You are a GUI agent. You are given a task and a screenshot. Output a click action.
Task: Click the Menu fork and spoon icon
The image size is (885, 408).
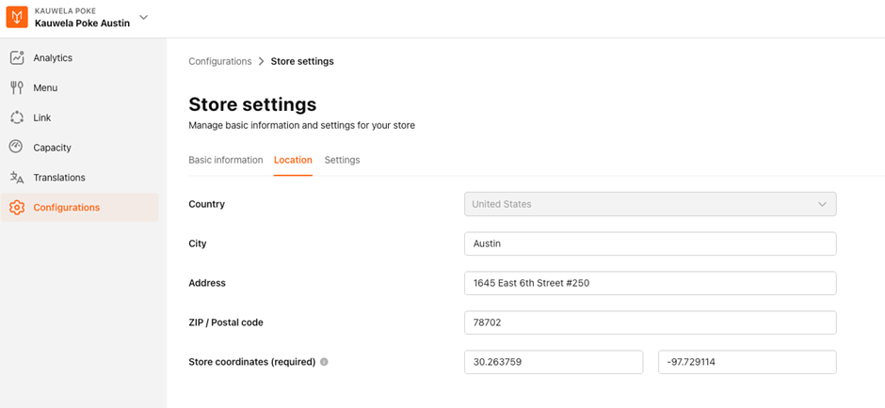[x=17, y=87]
